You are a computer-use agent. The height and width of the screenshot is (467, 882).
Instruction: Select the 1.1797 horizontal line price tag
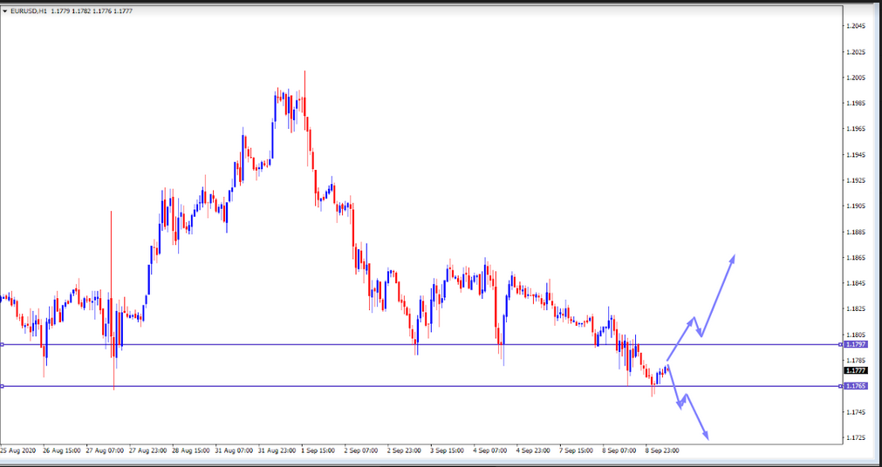coord(856,345)
